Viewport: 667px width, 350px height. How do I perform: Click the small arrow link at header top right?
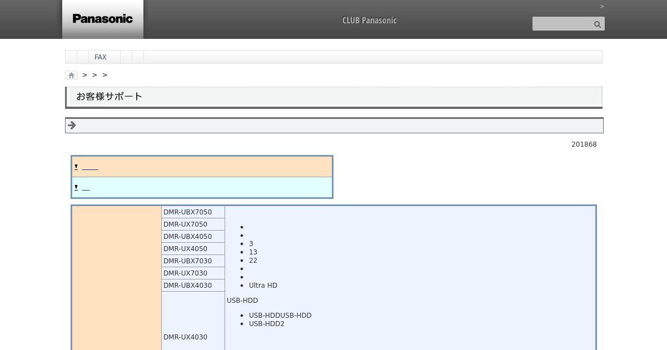point(602,7)
